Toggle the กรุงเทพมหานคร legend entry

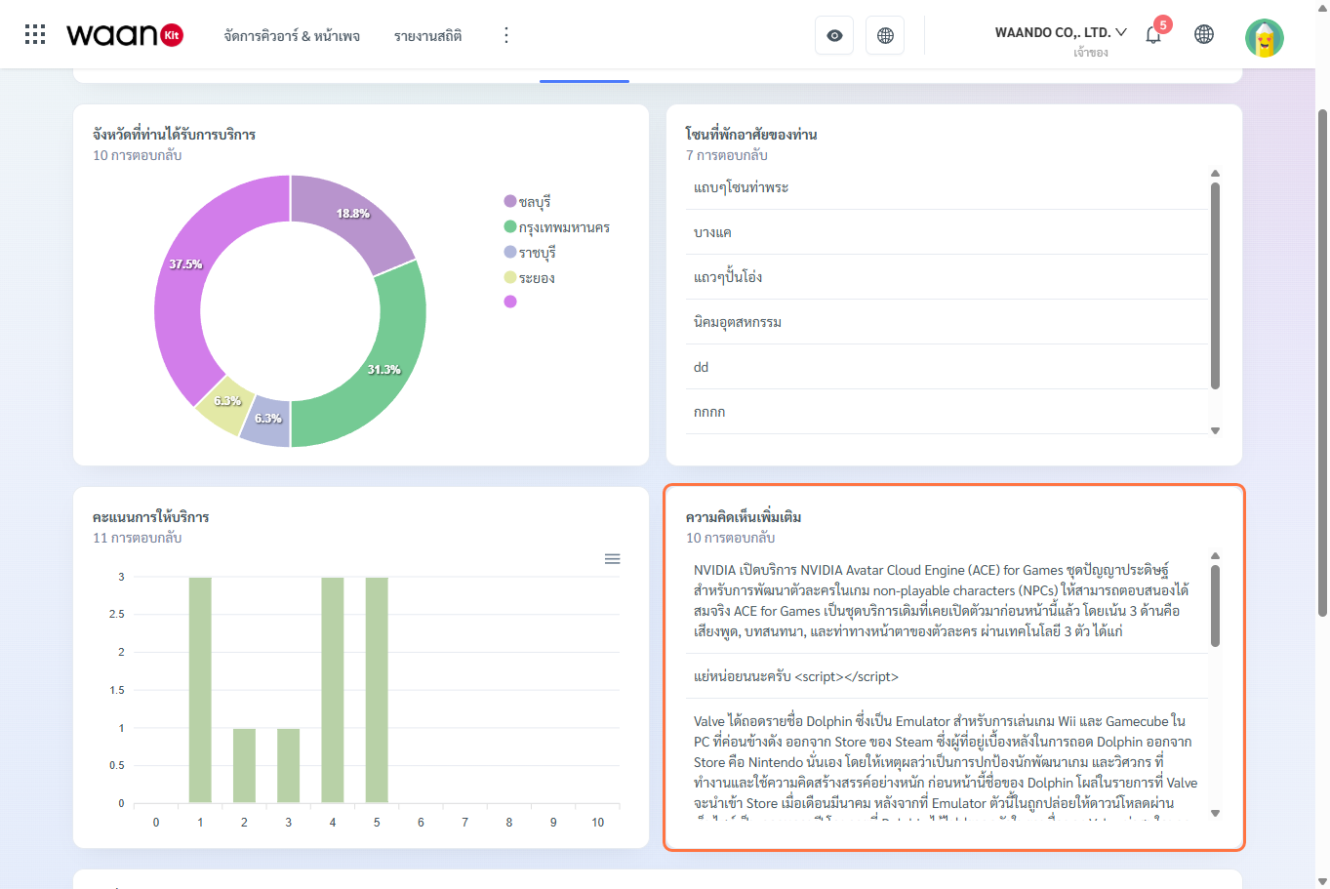[x=557, y=227]
